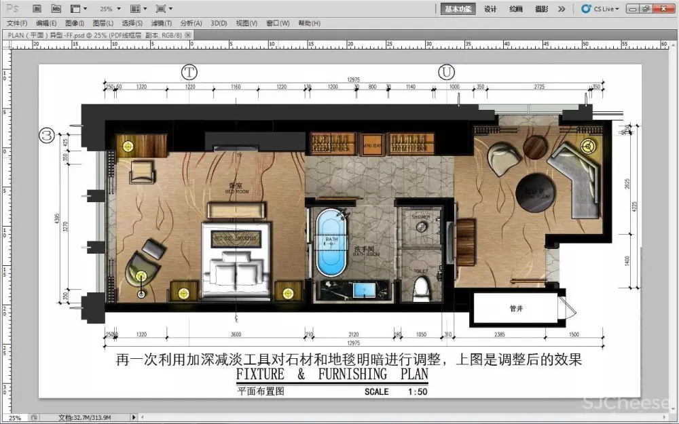Click the CS Live circular icon

pyautogui.click(x=586, y=9)
